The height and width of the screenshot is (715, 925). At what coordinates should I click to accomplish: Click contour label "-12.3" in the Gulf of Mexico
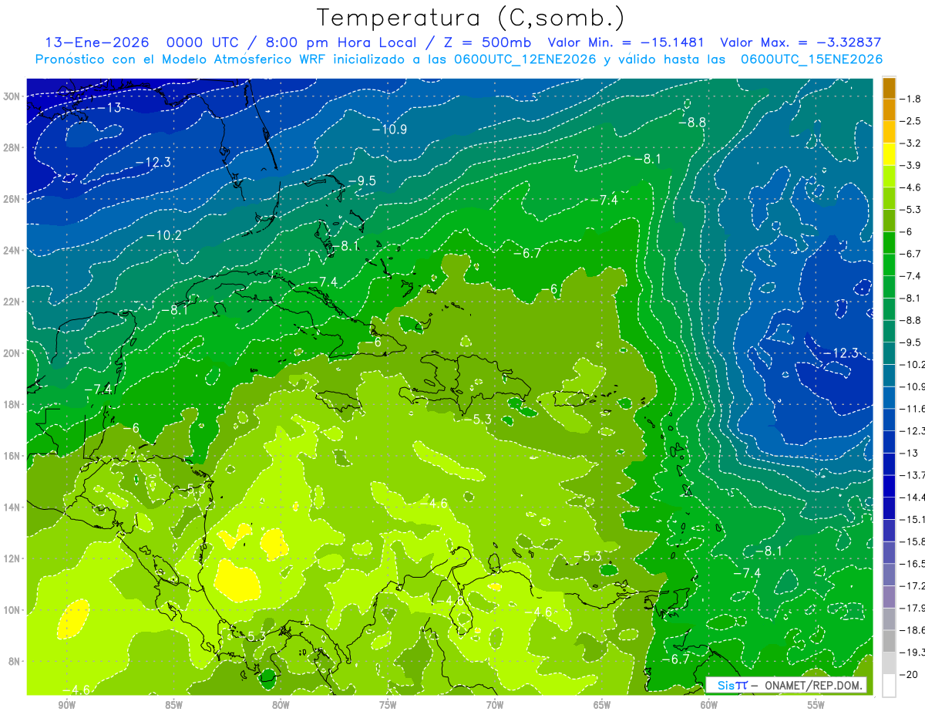(153, 161)
